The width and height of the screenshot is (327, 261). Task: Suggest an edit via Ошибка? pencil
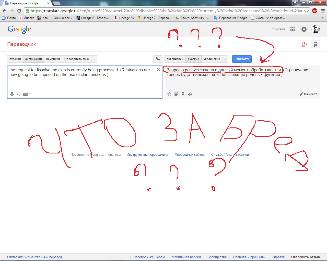[x=308, y=94]
